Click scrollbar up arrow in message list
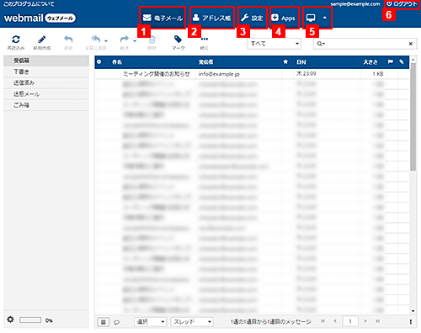Viewport: 421px width, 333px height. [413, 60]
